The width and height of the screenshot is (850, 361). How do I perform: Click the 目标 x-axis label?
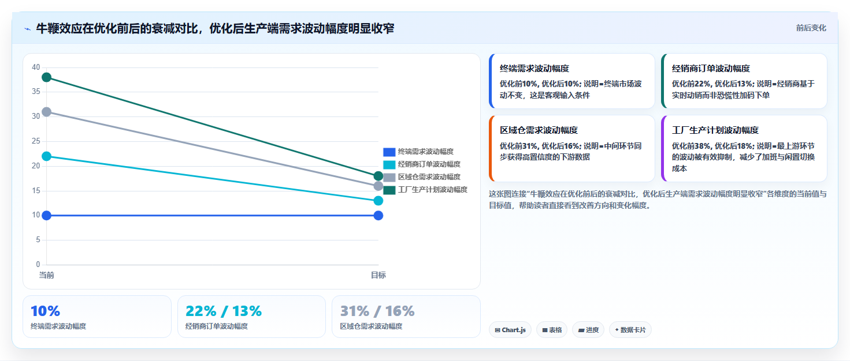point(378,275)
